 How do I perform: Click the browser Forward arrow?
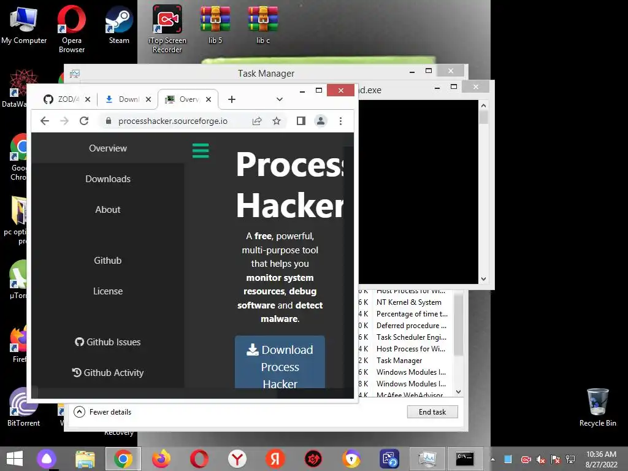point(64,121)
